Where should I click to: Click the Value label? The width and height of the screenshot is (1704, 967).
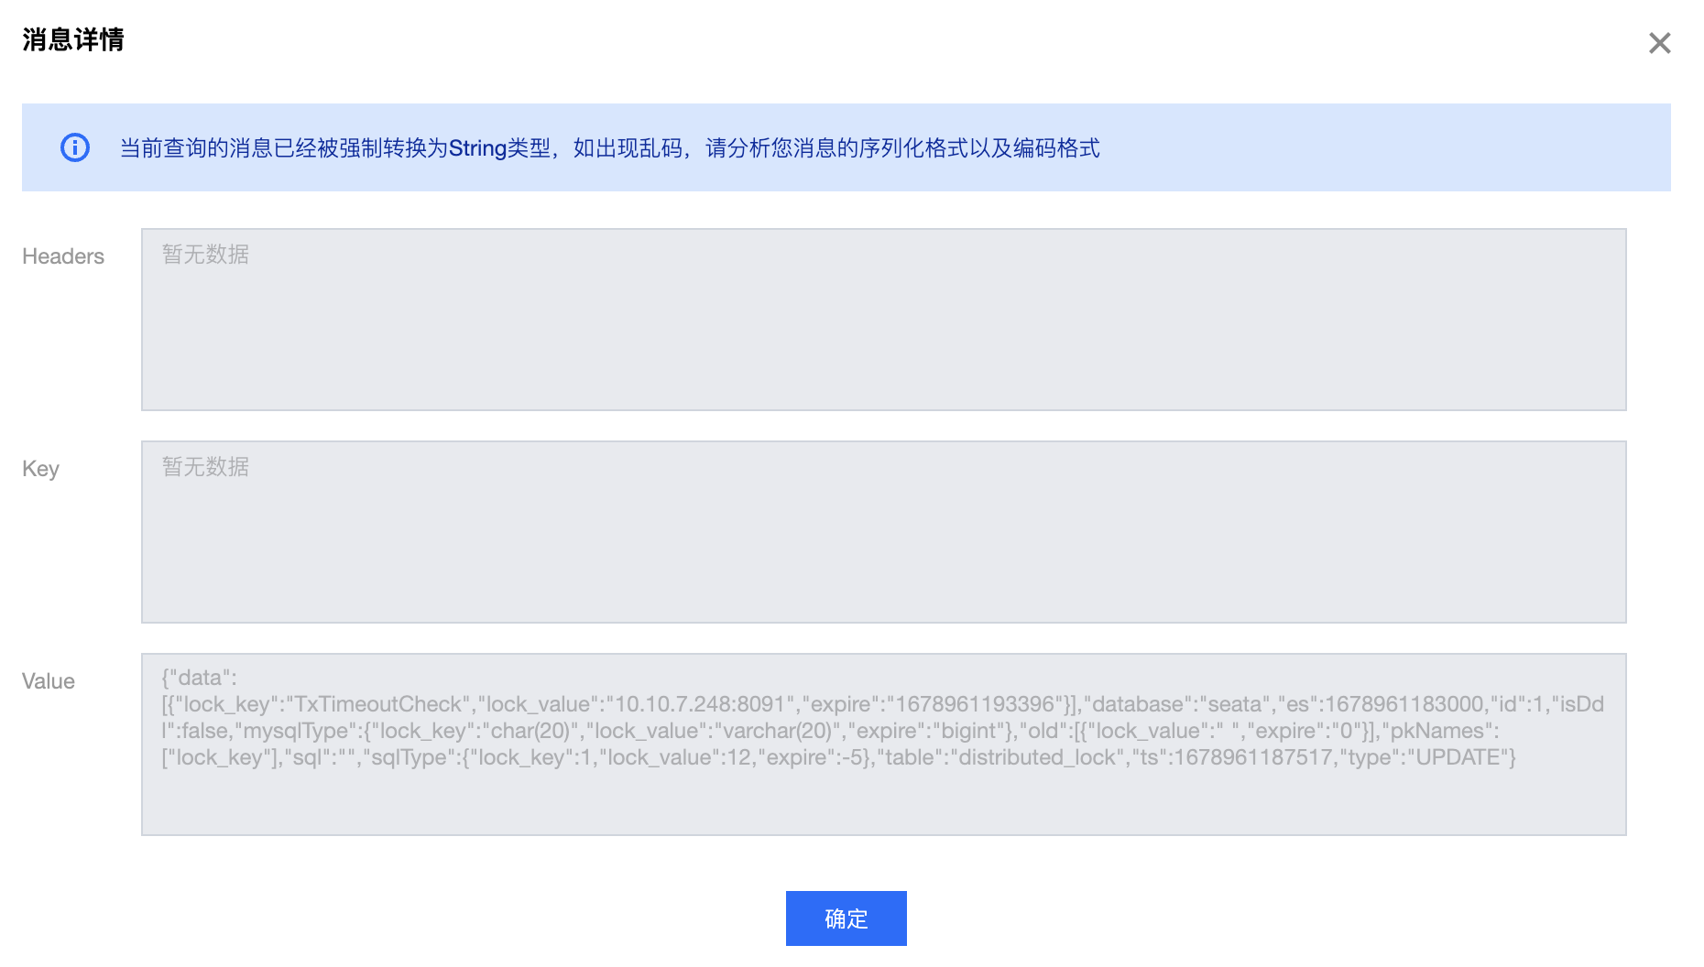tap(48, 680)
